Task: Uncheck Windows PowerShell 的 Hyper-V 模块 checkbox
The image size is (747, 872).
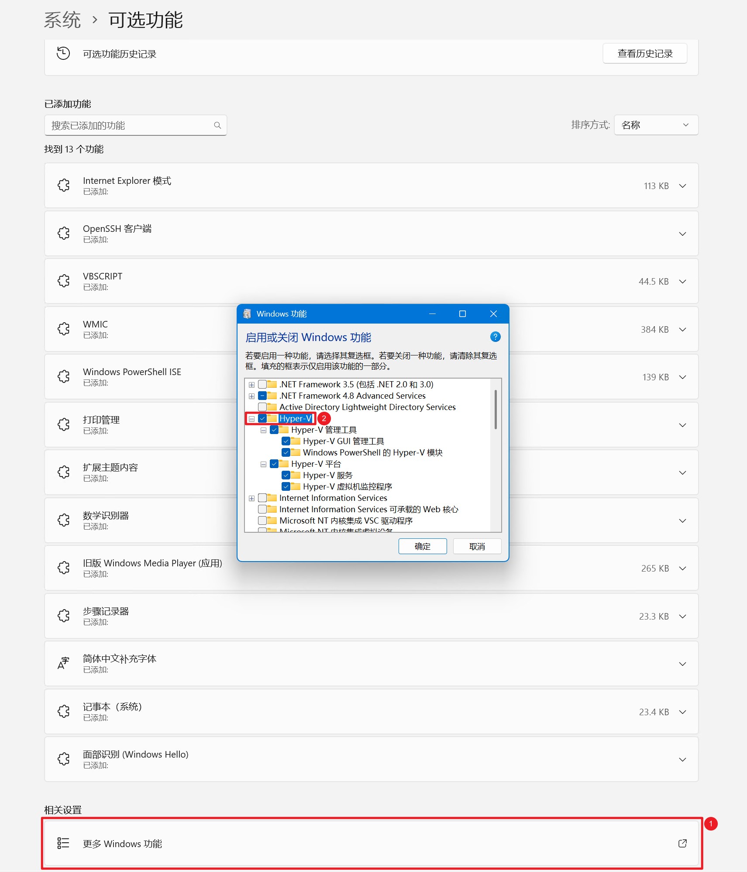Action: pyautogui.click(x=286, y=452)
